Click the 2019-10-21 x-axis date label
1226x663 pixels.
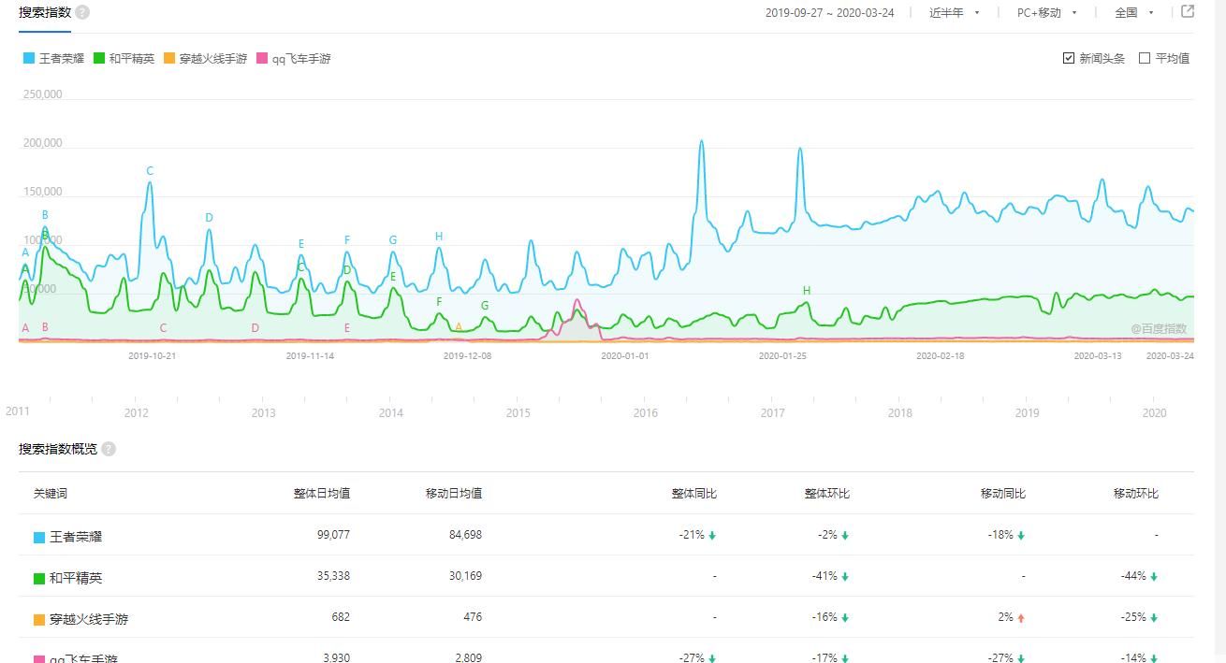click(152, 356)
